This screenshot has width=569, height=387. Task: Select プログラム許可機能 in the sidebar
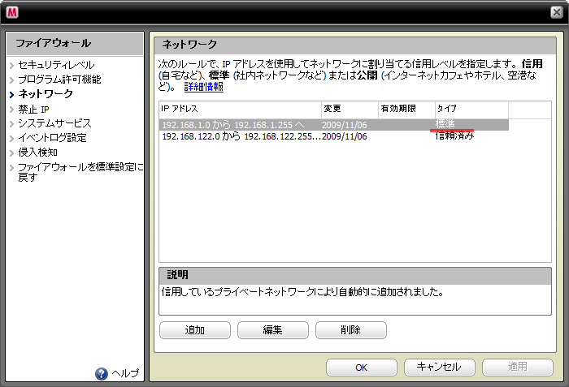pos(59,80)
